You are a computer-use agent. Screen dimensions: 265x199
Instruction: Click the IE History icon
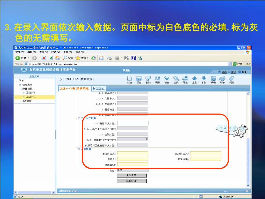(94, 58)
